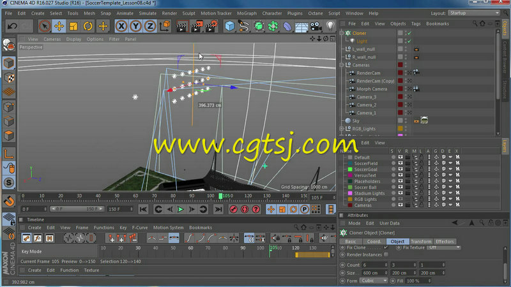Click Stadium Lights layer color swatch
The width and height of the screenshot is (511, 287).
350,193
